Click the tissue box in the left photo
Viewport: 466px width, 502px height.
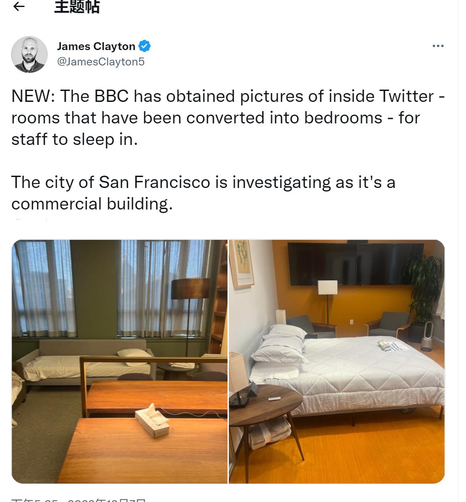[x=152, y=421]
